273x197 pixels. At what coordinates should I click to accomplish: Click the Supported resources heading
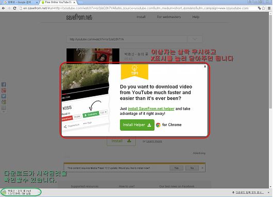(84, 186)
